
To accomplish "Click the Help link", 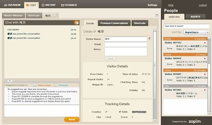I will pyautogui.click(x=170, y=5).
